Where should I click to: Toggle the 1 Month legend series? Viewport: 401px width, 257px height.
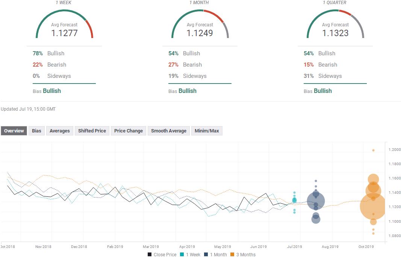click(x=215, y=254)
